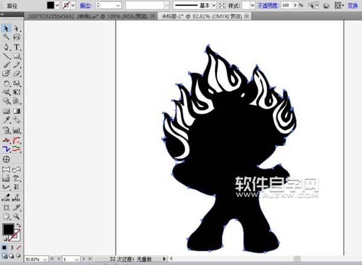362x265 pixels.
Task: Open the 不透明度 opacity panel link
Action: (x=268, y=5)
